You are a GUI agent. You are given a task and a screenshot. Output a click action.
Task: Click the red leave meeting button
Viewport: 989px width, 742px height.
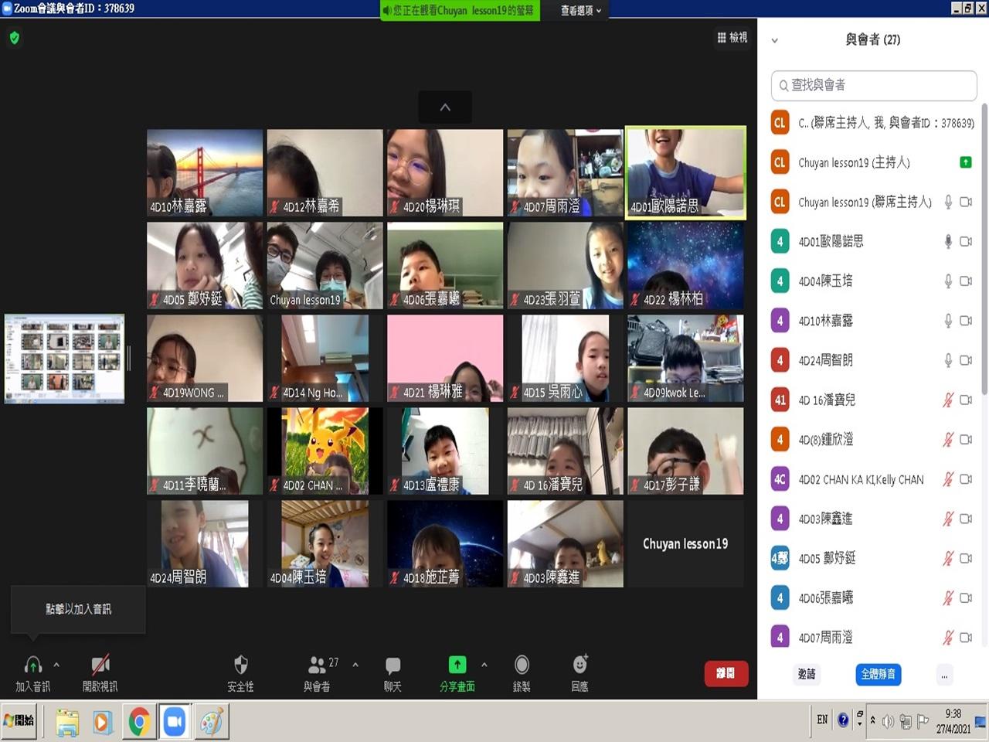[x=726, y=673]
